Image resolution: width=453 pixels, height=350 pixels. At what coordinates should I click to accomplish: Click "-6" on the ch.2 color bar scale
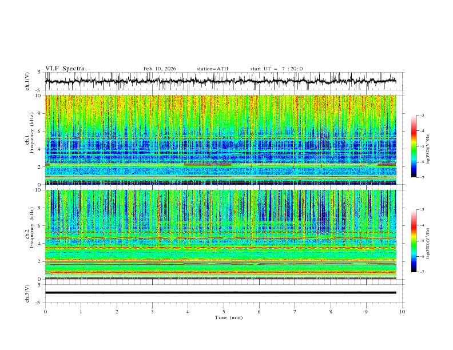(x=422, y=256)
